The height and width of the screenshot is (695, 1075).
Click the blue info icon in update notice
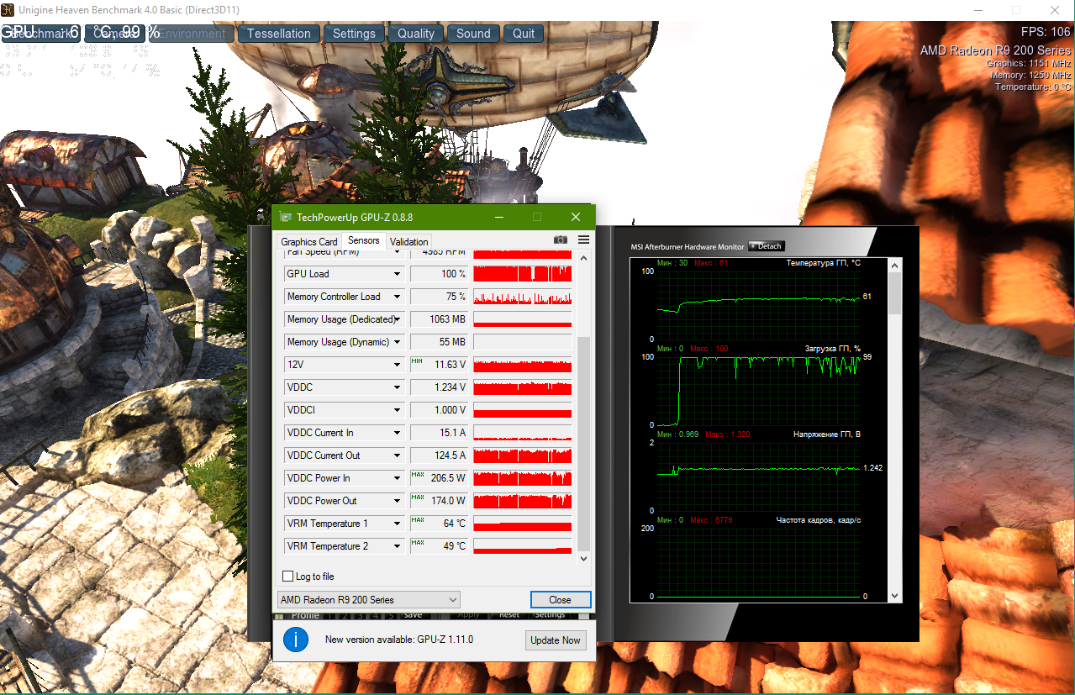(295, 640)
